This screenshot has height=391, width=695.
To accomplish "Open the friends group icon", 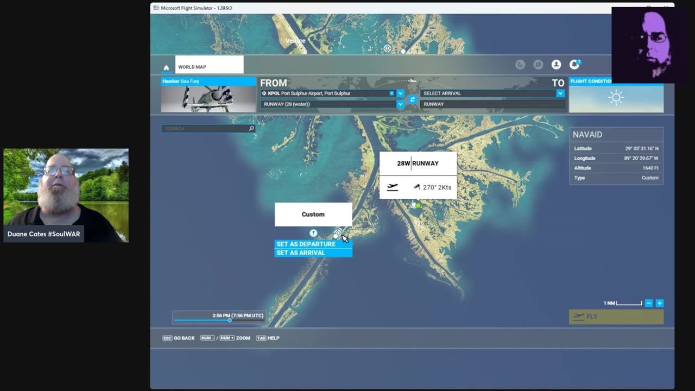I will click(x=538, y=65).
